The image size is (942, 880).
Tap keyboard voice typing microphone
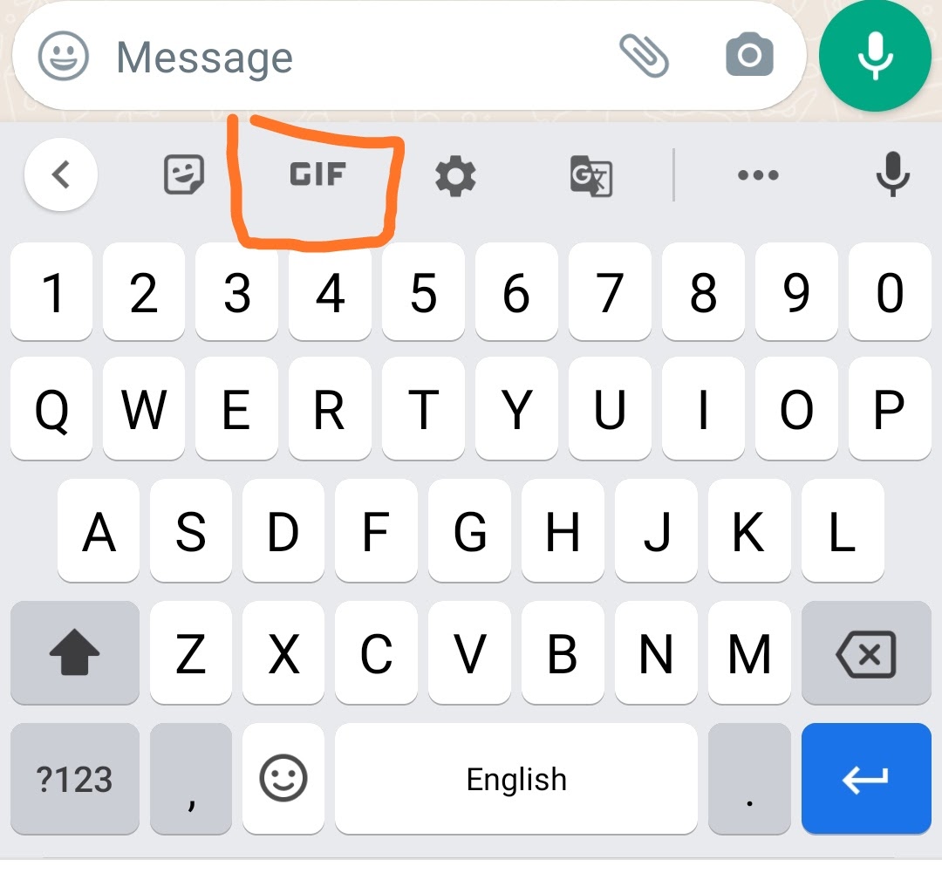(893, 174)
